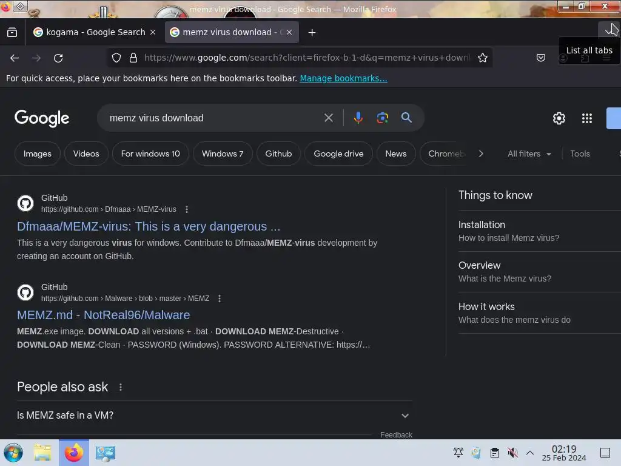Unmute the volume tray icon
This screenshot has height=466, width=621.
coord(512,453)
